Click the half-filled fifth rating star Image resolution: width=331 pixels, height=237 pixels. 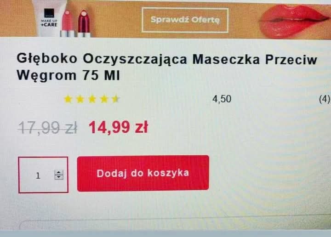[x=116, y=99]
